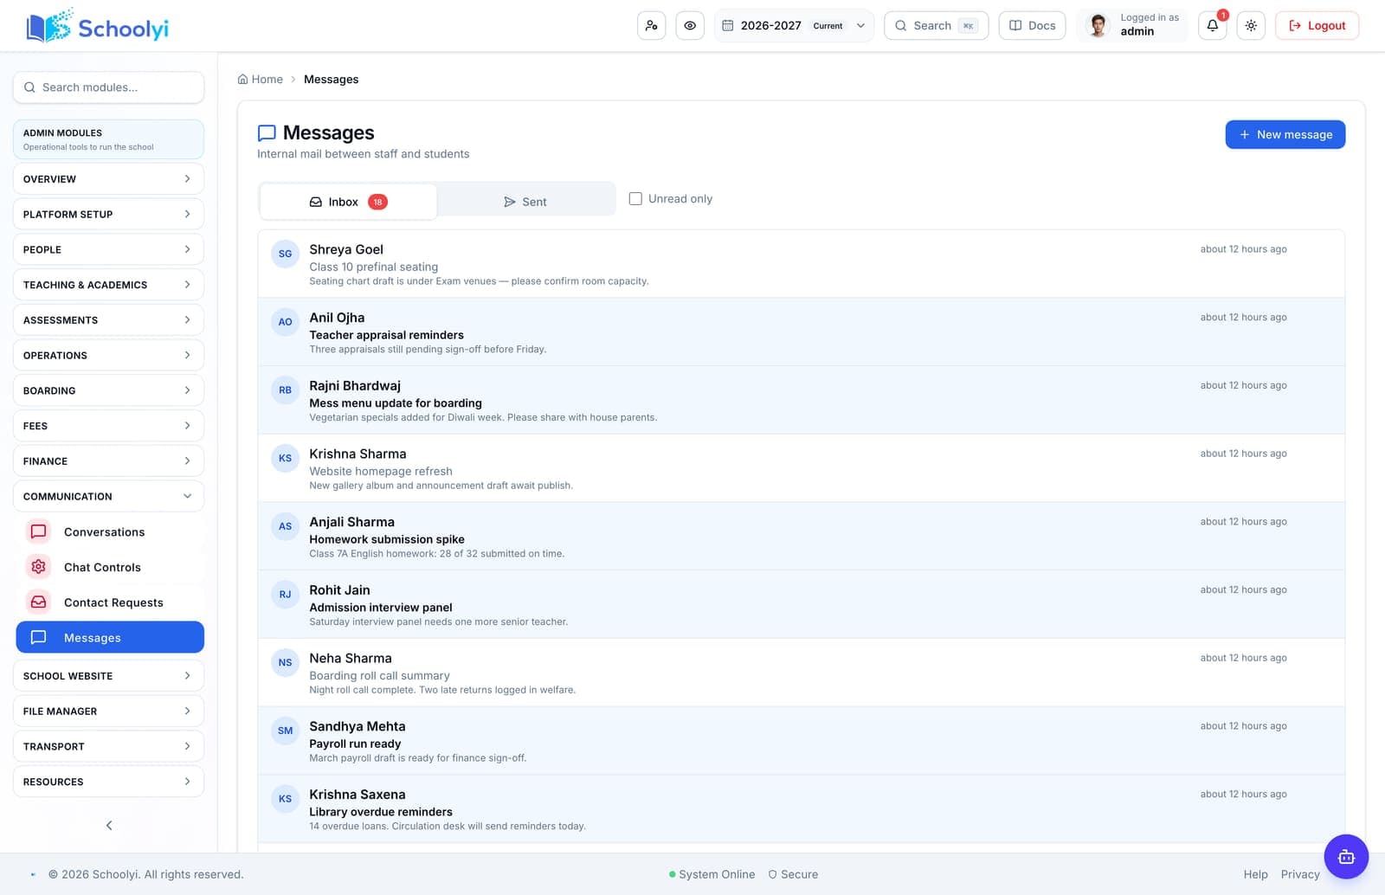1385x895 pixels.
Task: Expand the Finance module section
Action: click(108, 461)
